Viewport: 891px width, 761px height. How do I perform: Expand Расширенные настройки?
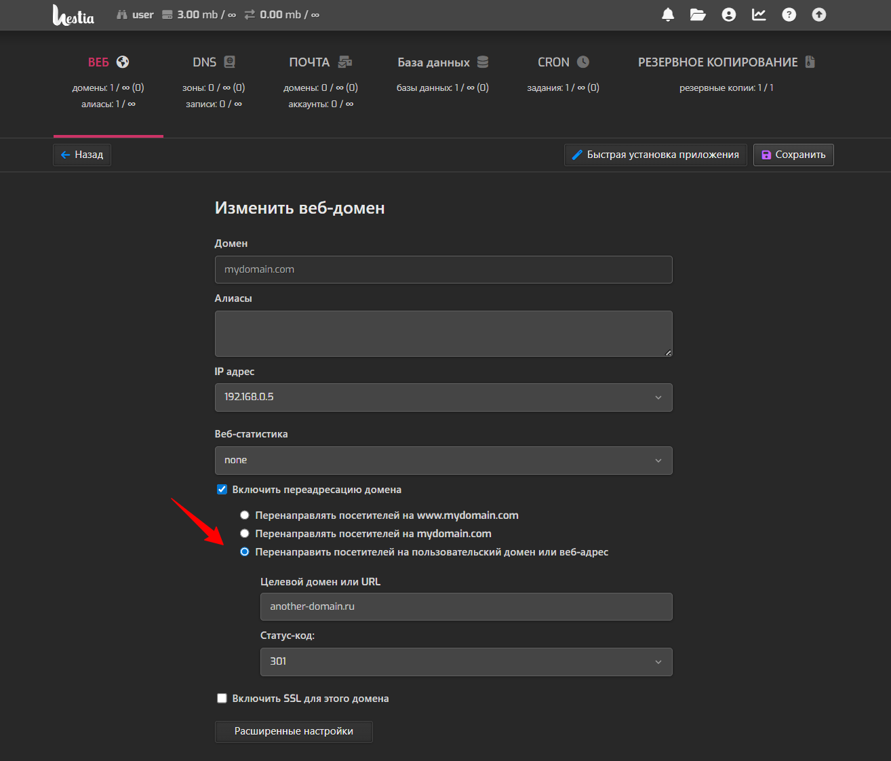click(x=294, y=731)
